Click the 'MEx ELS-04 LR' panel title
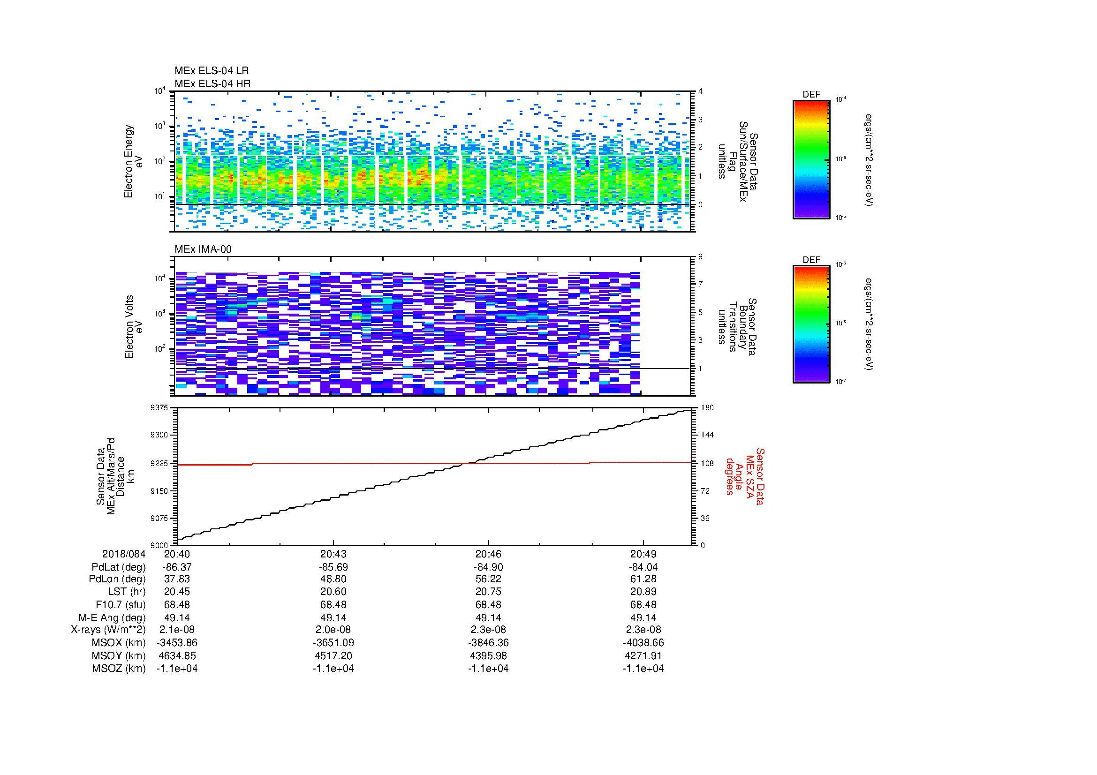This screenshot has height=775, width=1097. pos(212,71)
